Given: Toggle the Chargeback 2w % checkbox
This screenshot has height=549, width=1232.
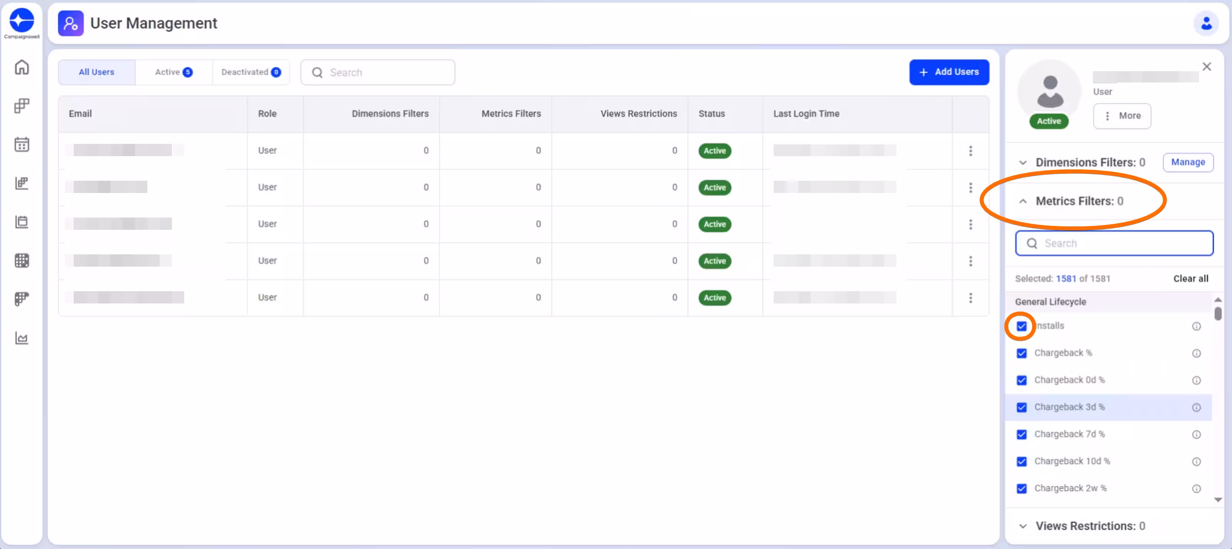Looking at the screenshot, I should point(1022,489).
